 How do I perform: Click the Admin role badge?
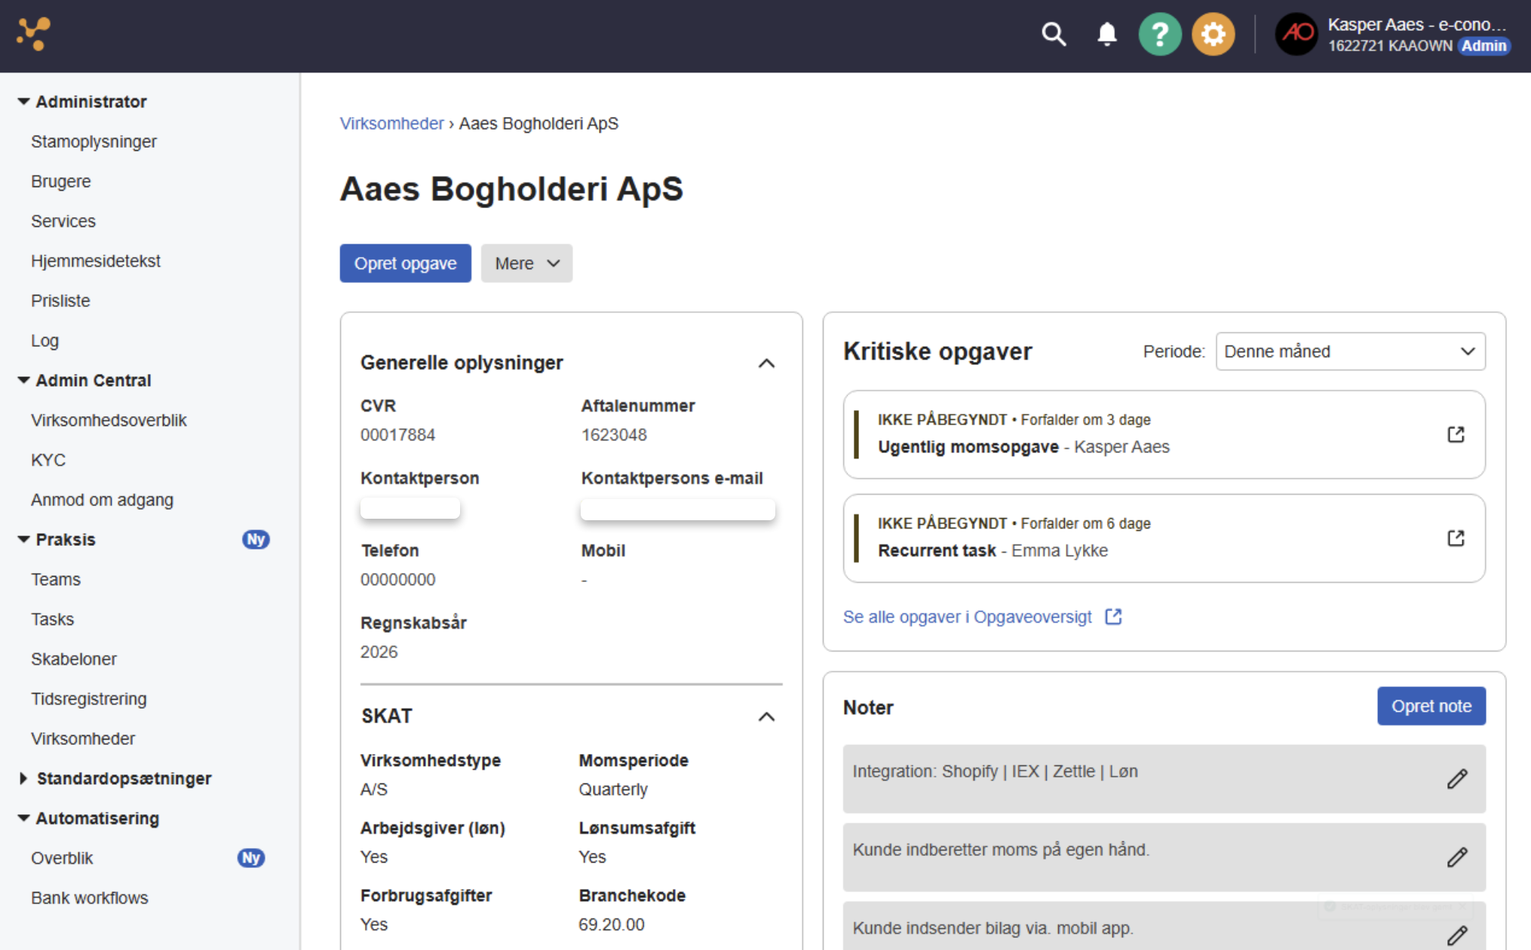1483,46
